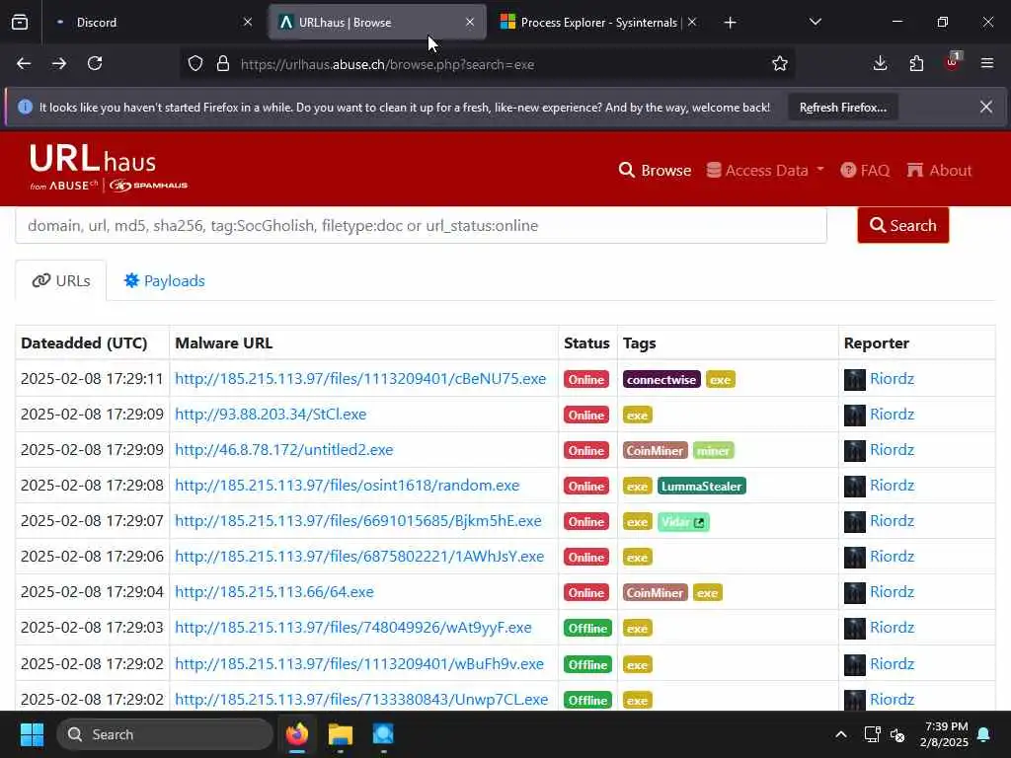This screenshot has width=1011, height=758.
Task: Click CoinMiner tag in untitled2.exe row
Action: 656,450
